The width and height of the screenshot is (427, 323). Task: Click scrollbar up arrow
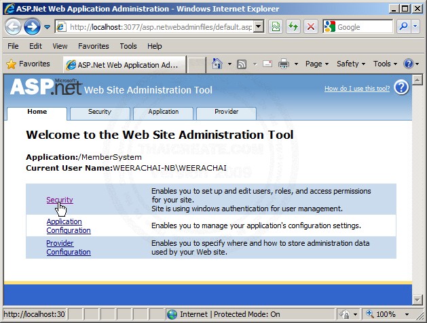coord(417,80)
